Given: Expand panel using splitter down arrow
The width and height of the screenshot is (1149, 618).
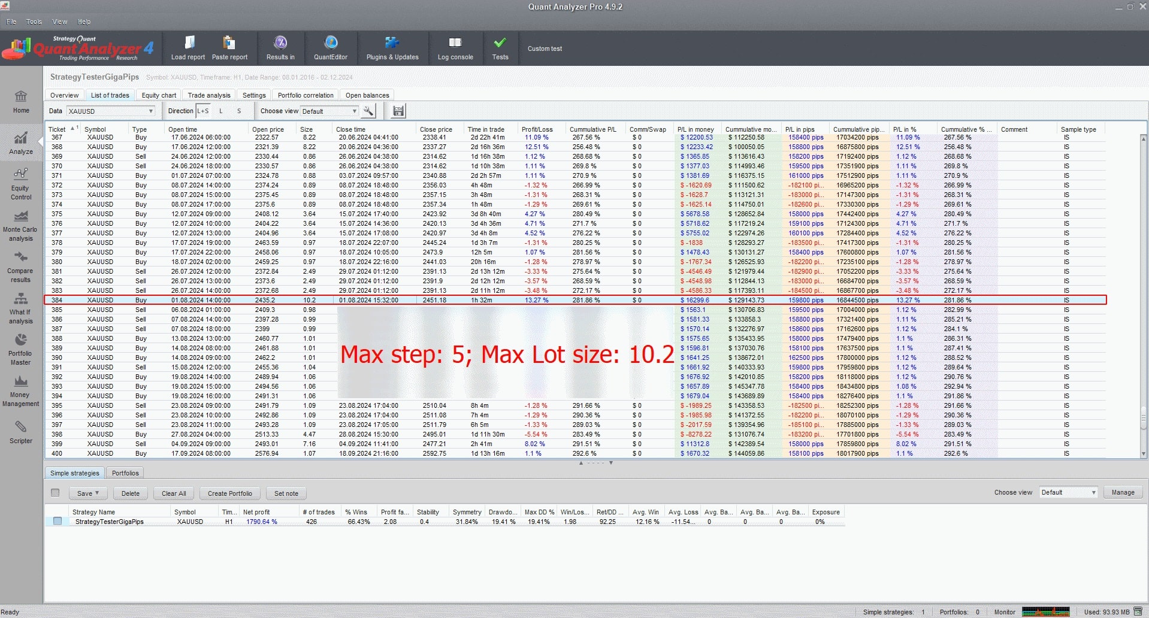Looking at the screenshot, I should click(610, 463).
